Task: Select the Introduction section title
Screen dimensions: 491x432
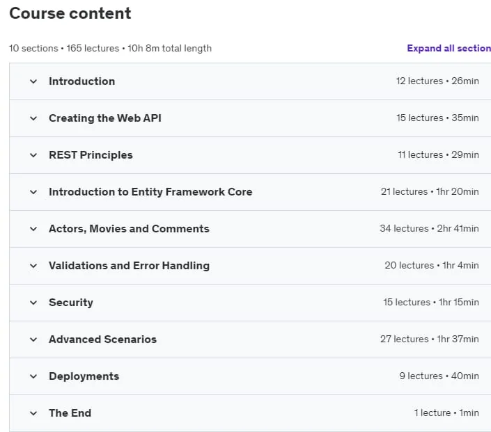Action: (x=81, y=81)
